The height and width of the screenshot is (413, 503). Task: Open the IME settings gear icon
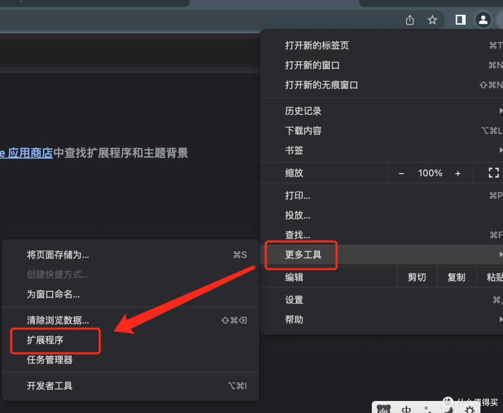(x=469, y=410)
